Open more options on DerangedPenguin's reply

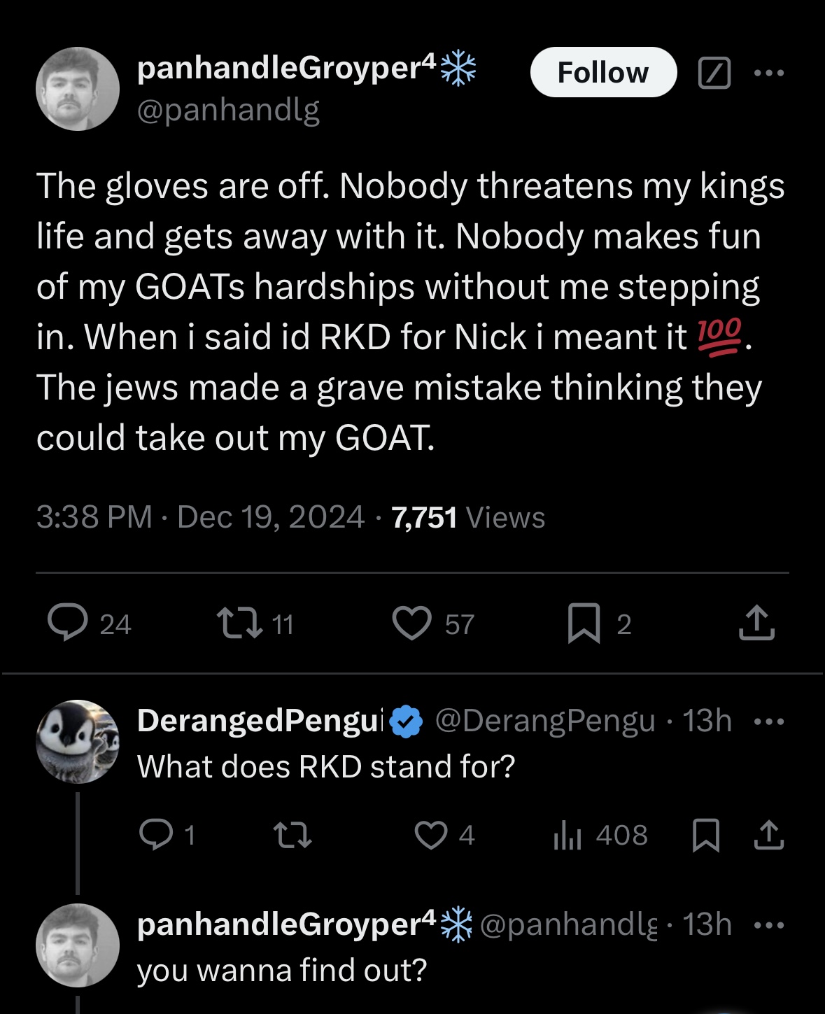[770, 721]
